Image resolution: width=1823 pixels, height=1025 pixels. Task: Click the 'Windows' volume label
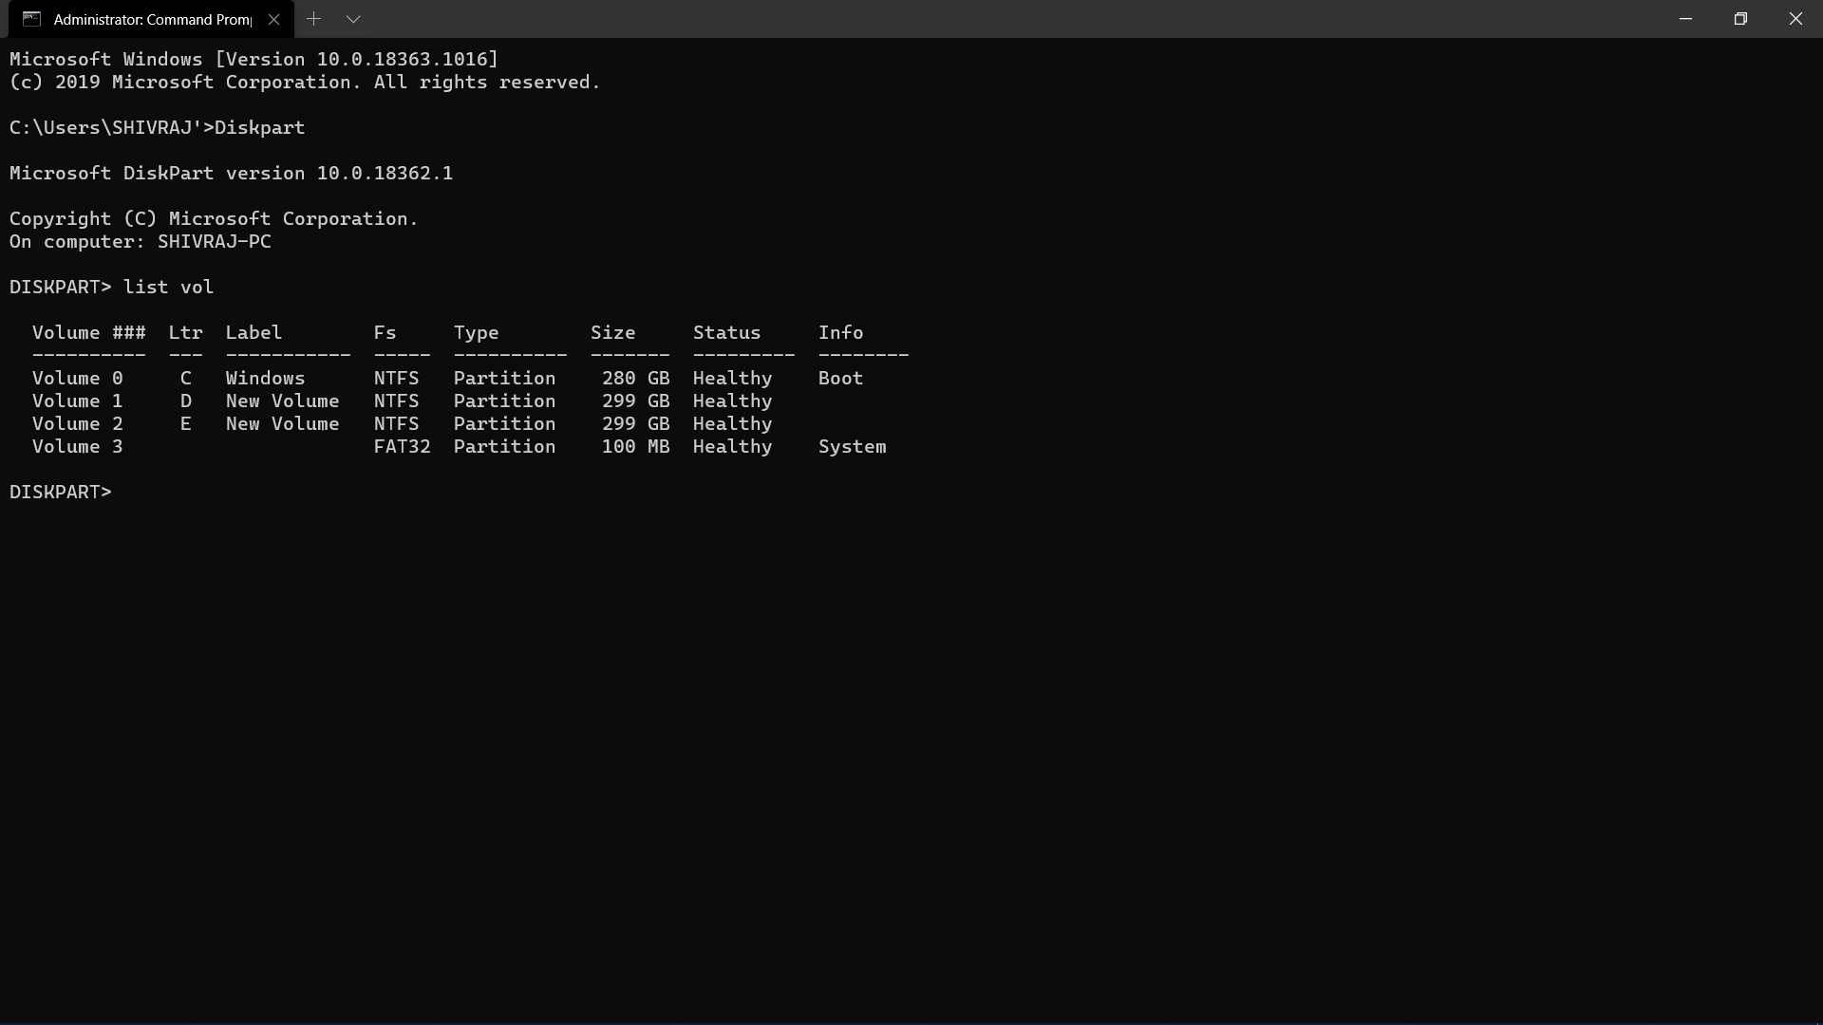(265, 378)
